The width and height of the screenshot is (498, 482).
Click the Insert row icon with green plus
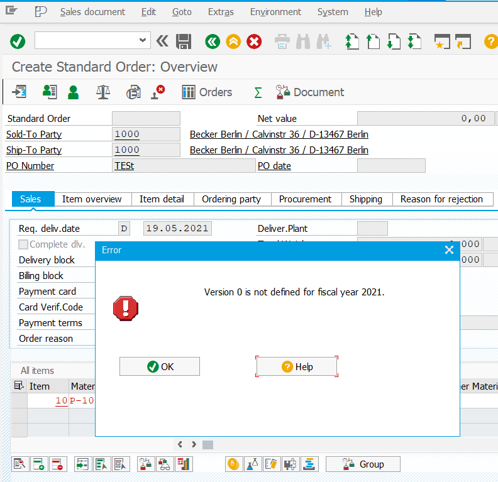coord(39,464)
